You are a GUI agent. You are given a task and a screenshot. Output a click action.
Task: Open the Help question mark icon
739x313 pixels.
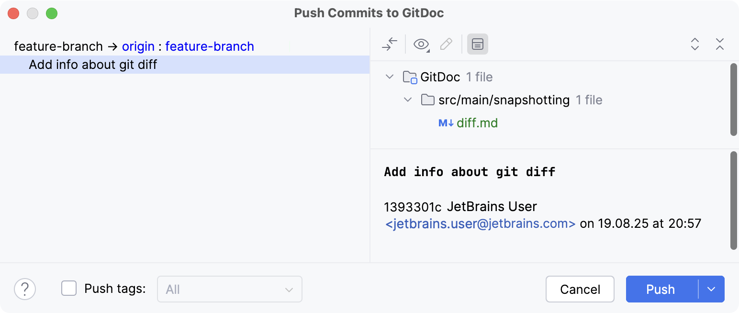coord(25,289)
